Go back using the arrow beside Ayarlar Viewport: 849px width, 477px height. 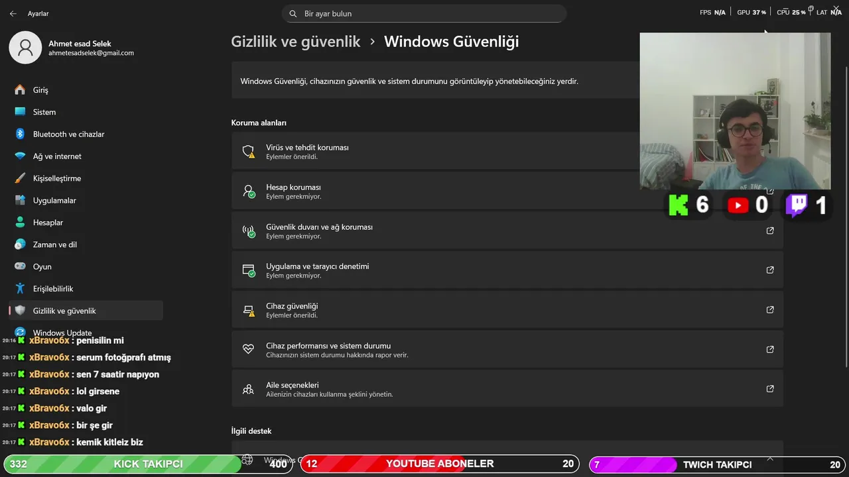point(13,13)
